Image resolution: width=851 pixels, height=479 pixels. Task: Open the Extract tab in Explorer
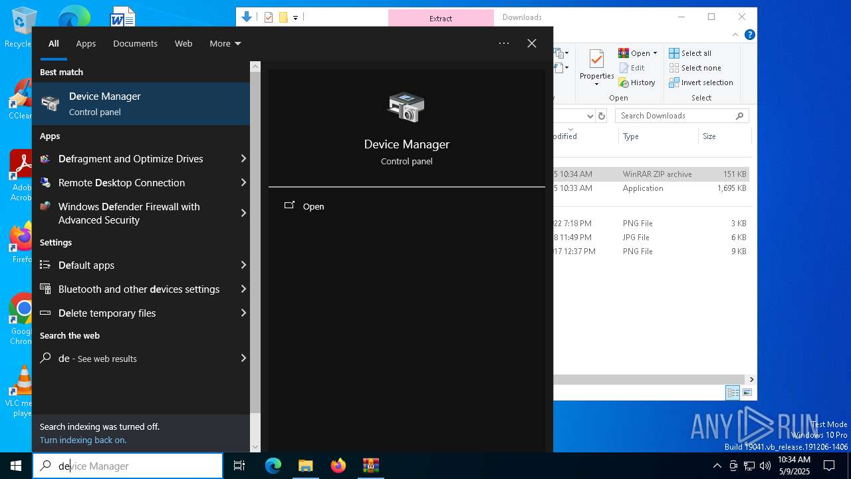click(441, 18)
